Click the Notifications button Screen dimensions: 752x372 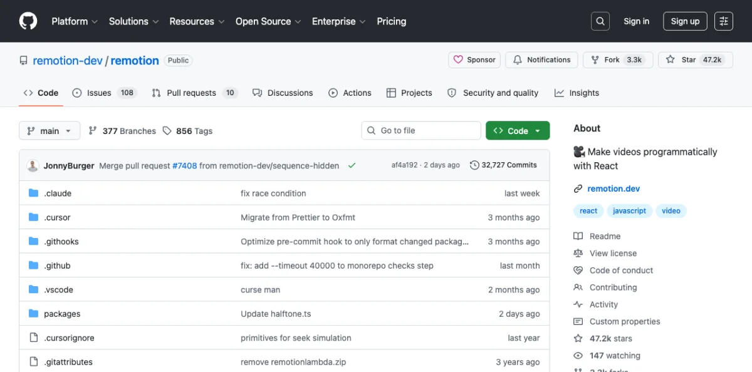pos(542,60)
